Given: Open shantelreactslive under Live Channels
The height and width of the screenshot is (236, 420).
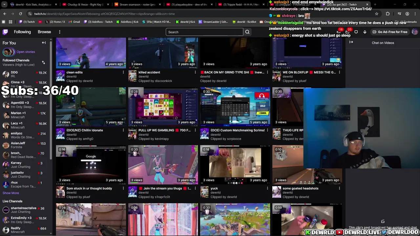Looking at the screenshot, I should 25,210.
